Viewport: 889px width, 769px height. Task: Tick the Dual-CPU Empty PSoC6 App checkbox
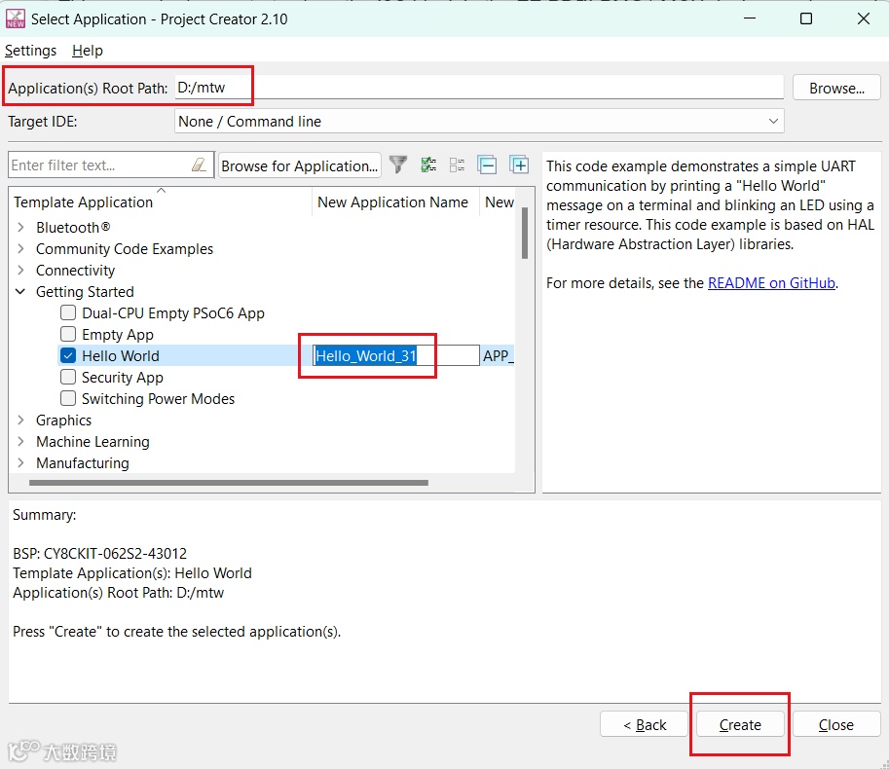68,312
